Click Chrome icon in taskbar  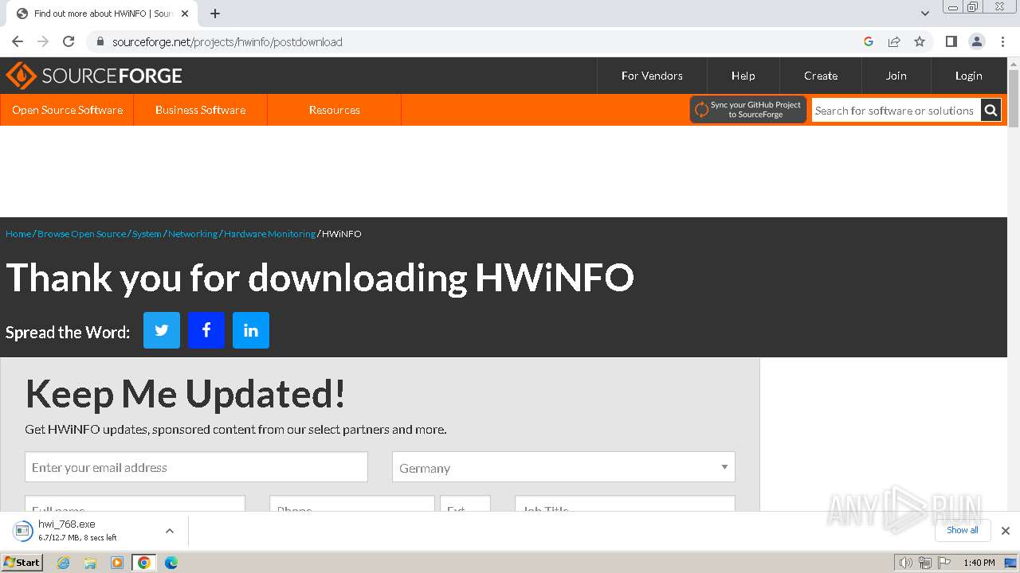144,563
